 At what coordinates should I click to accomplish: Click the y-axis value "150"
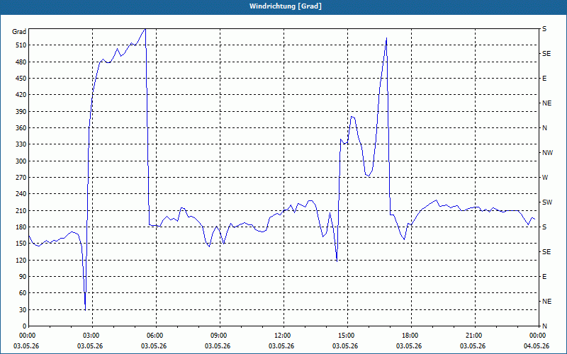tap(21, 244)
